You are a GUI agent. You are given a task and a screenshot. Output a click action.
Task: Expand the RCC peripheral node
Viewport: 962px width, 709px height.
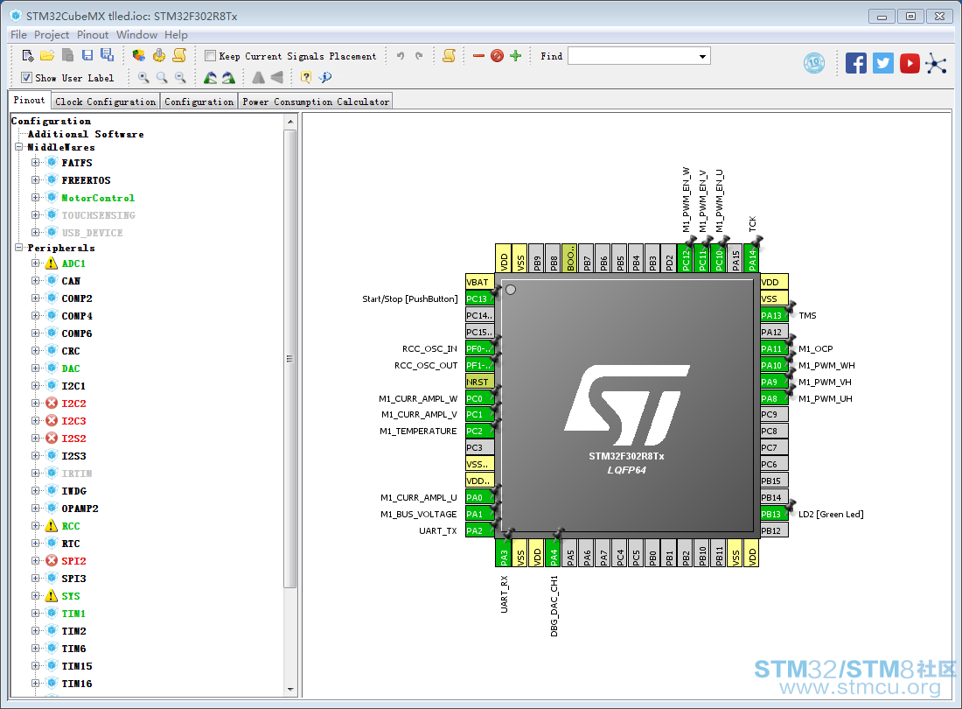[x=36, y=526]
